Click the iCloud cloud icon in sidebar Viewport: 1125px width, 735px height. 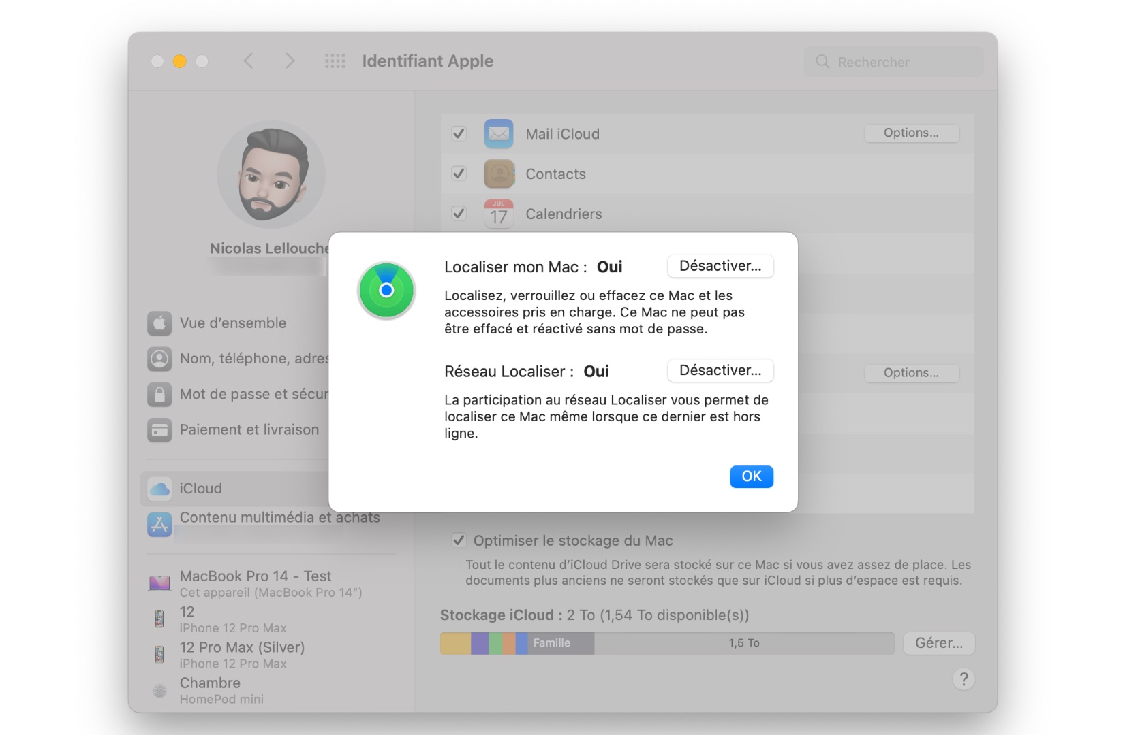pyautogui.click(x=159, y=489)
